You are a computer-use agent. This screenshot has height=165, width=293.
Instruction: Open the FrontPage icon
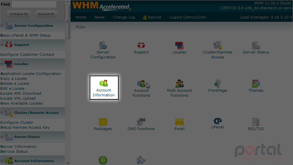point(218,83)
